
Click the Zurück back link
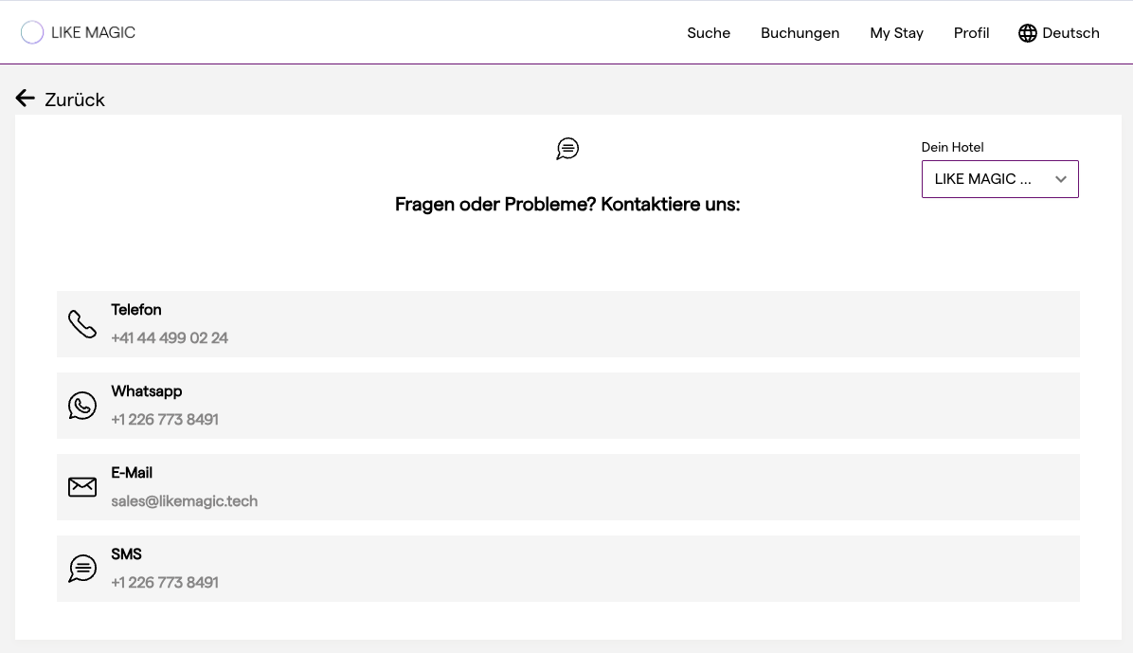[75, 100]
